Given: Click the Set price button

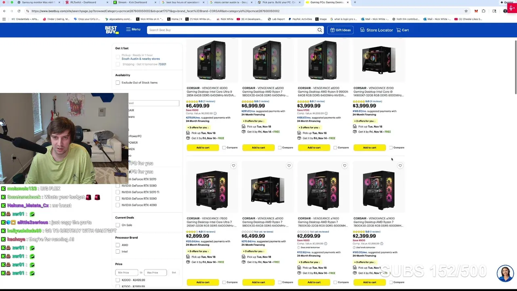Looking at the screenshot, I should coord(174,272).
